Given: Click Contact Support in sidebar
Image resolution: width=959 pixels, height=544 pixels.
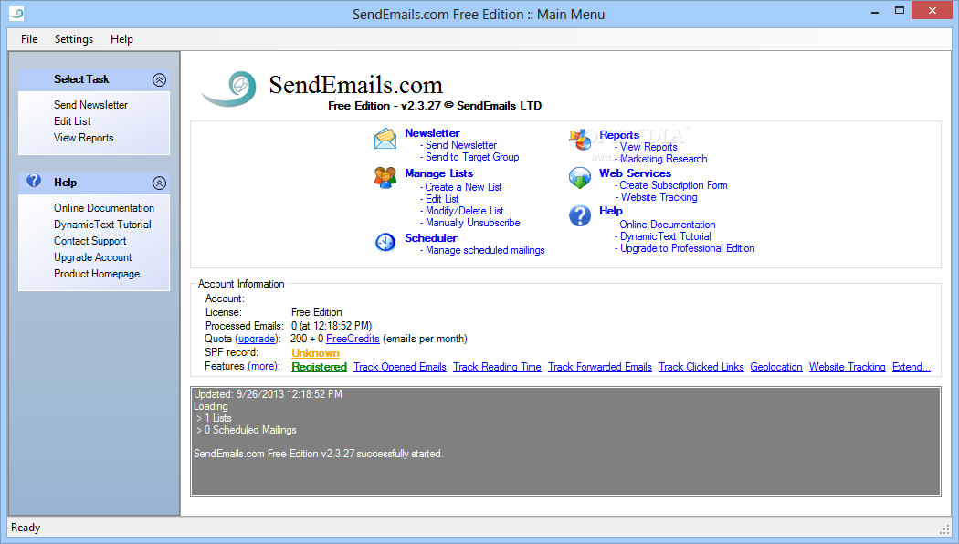Looking at the screenshot, I should click(x=90, y=241).
